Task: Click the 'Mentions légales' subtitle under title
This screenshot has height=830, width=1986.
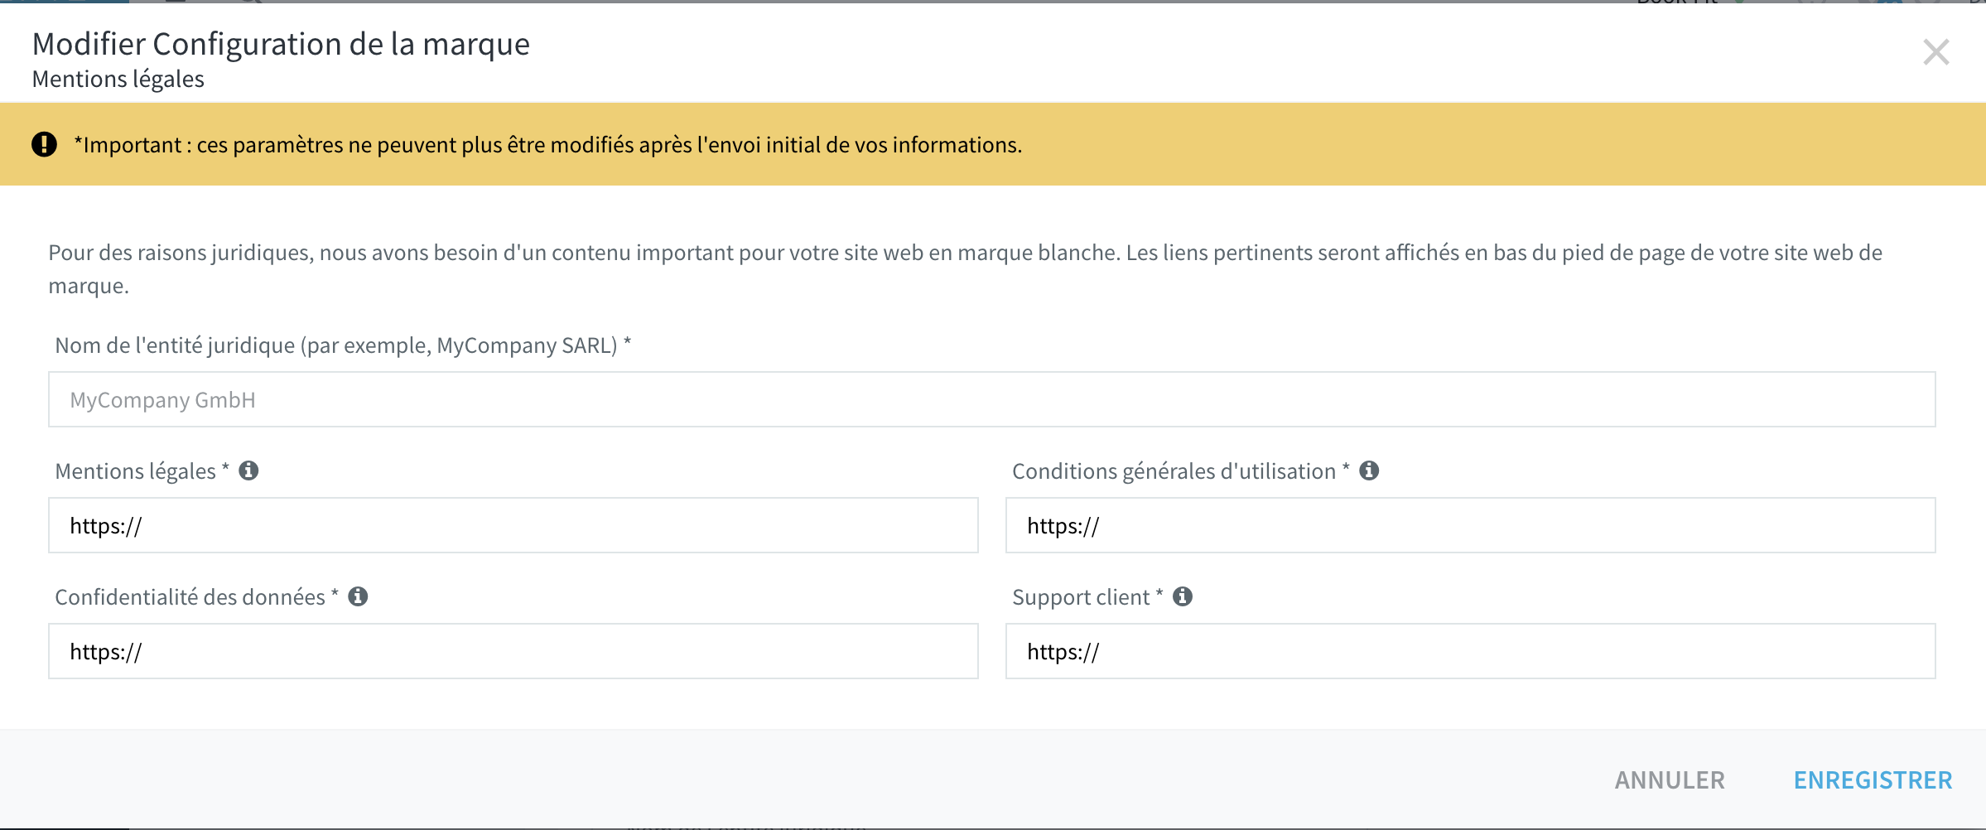Action: 118,80
